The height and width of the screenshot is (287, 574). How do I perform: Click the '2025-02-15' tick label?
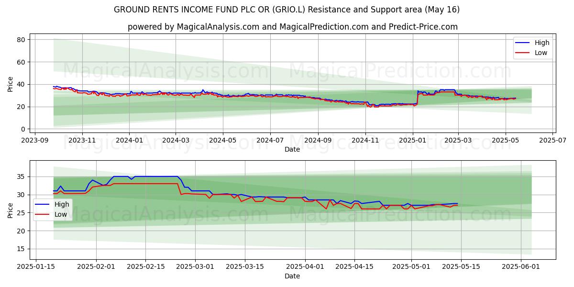pos(146,267)
